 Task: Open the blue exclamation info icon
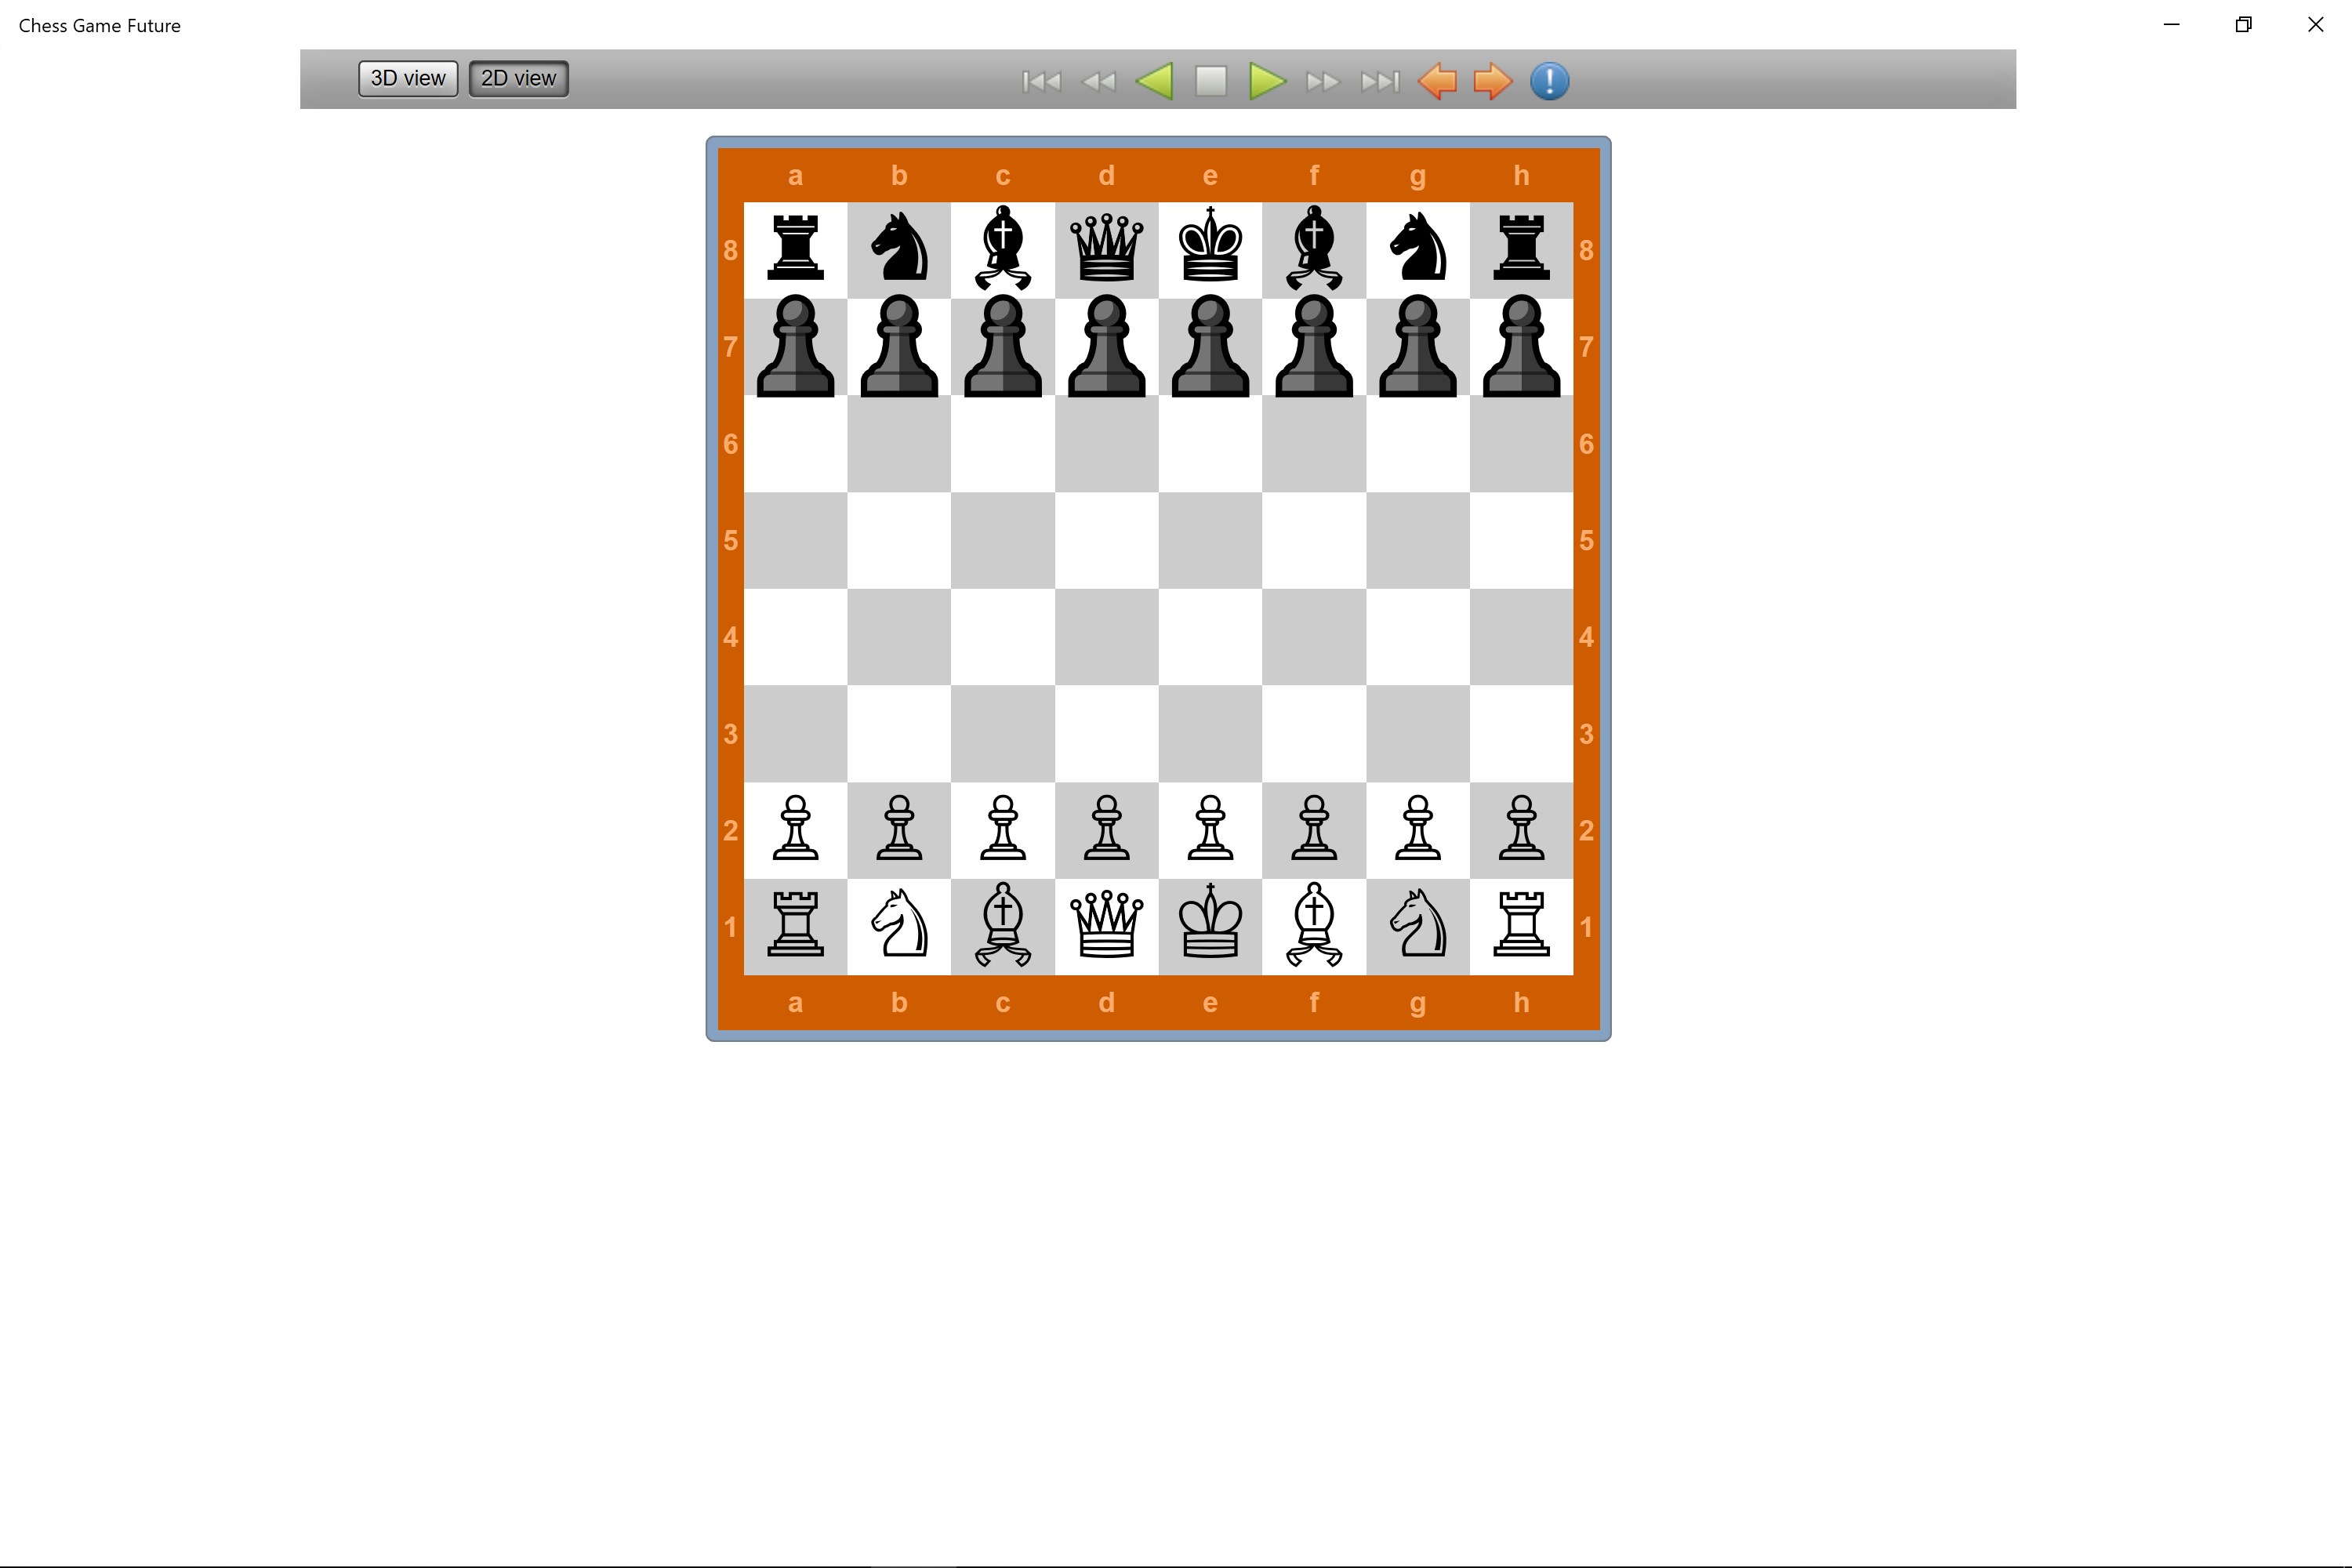[x=1549, y=81]
